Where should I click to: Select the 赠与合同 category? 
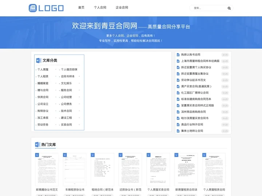pyautogui.click(x=43, y=90)
